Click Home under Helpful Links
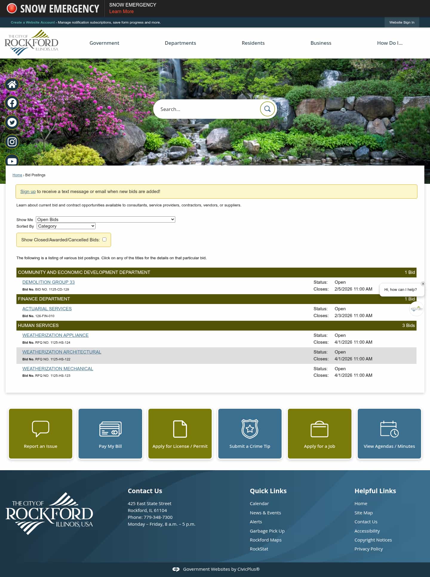 tap(361, 504)
